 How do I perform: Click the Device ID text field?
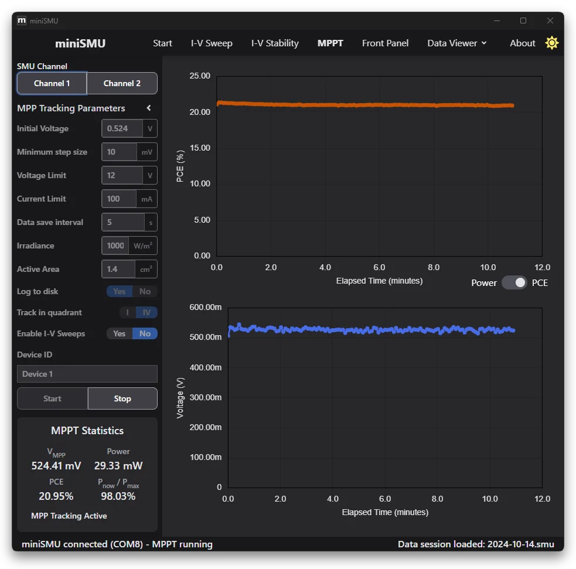87,374
